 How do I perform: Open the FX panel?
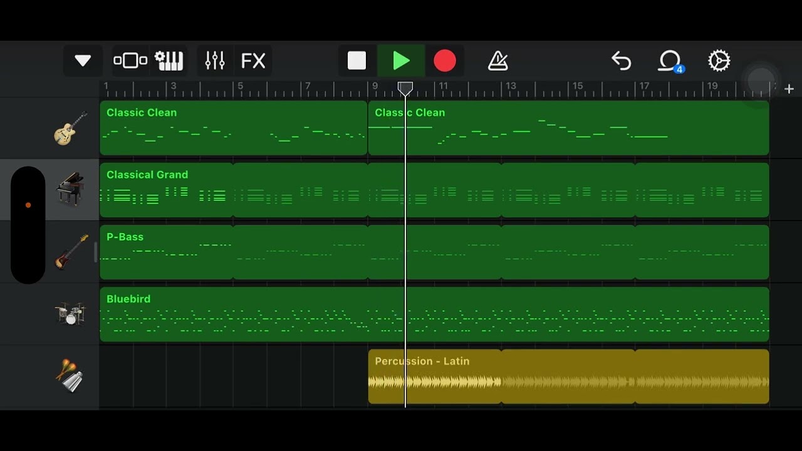253,61
